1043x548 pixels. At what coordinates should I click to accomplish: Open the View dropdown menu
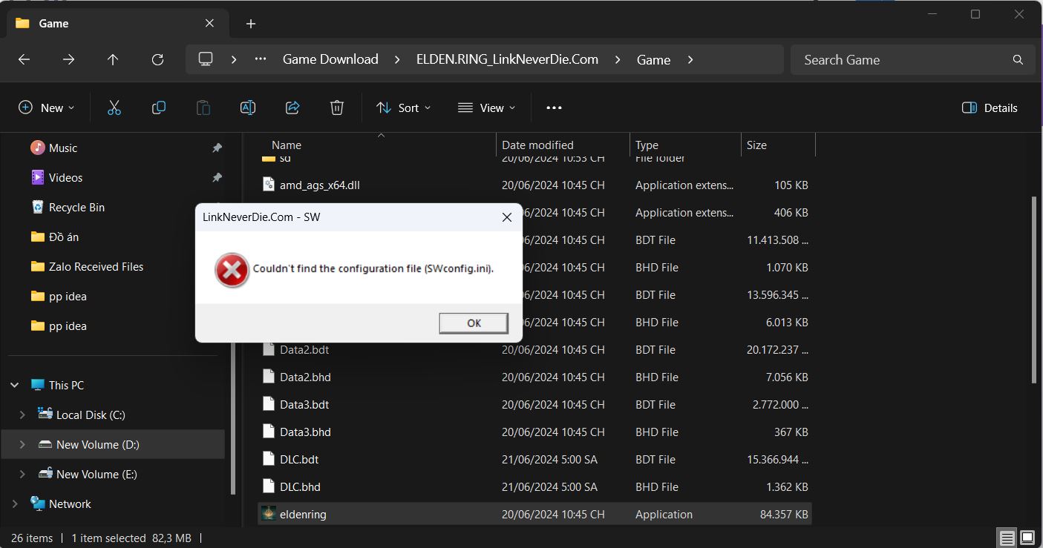pyautogui.click(x=486, y=108)
